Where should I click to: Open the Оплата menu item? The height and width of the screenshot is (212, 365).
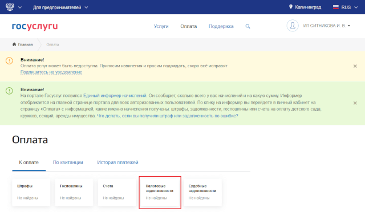tap(189, 26)
